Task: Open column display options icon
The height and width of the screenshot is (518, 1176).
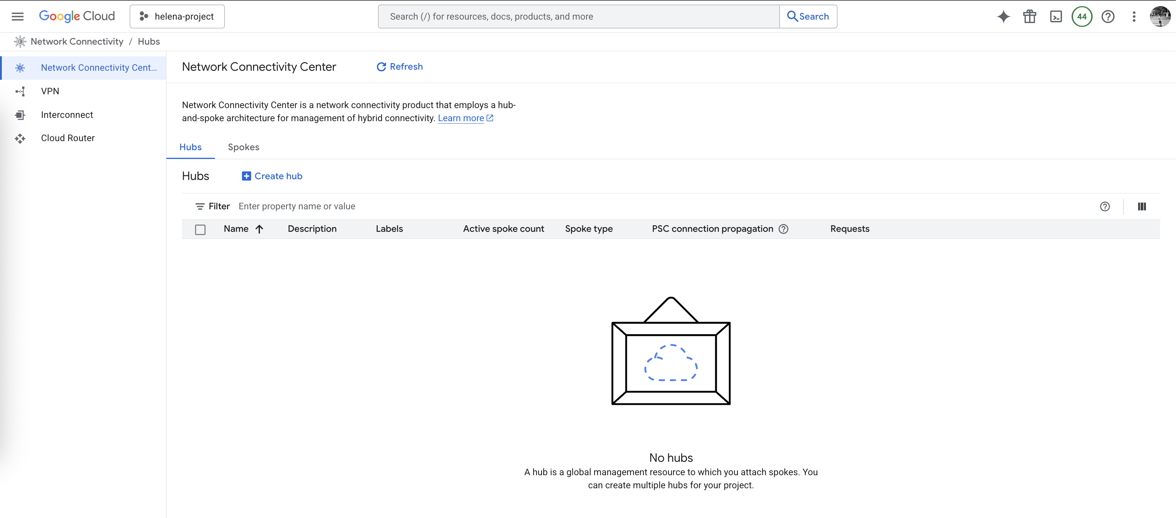Action: pos(1141,206)
